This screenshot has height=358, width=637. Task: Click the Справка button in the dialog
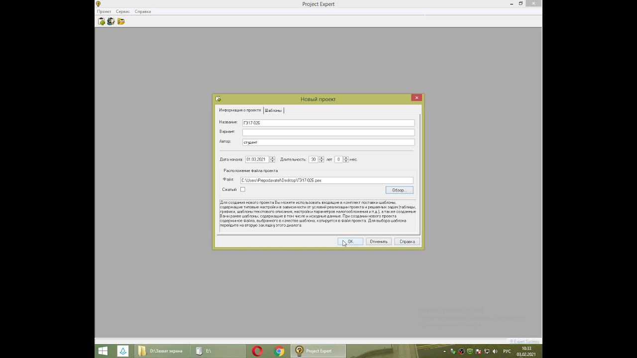click(x=407, y=242)
